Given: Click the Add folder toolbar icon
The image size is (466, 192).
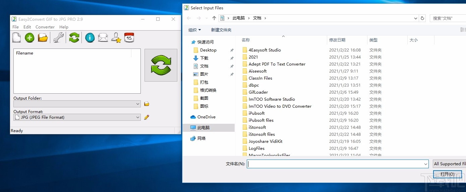Looking at the screenshot, I should [43, 37].
